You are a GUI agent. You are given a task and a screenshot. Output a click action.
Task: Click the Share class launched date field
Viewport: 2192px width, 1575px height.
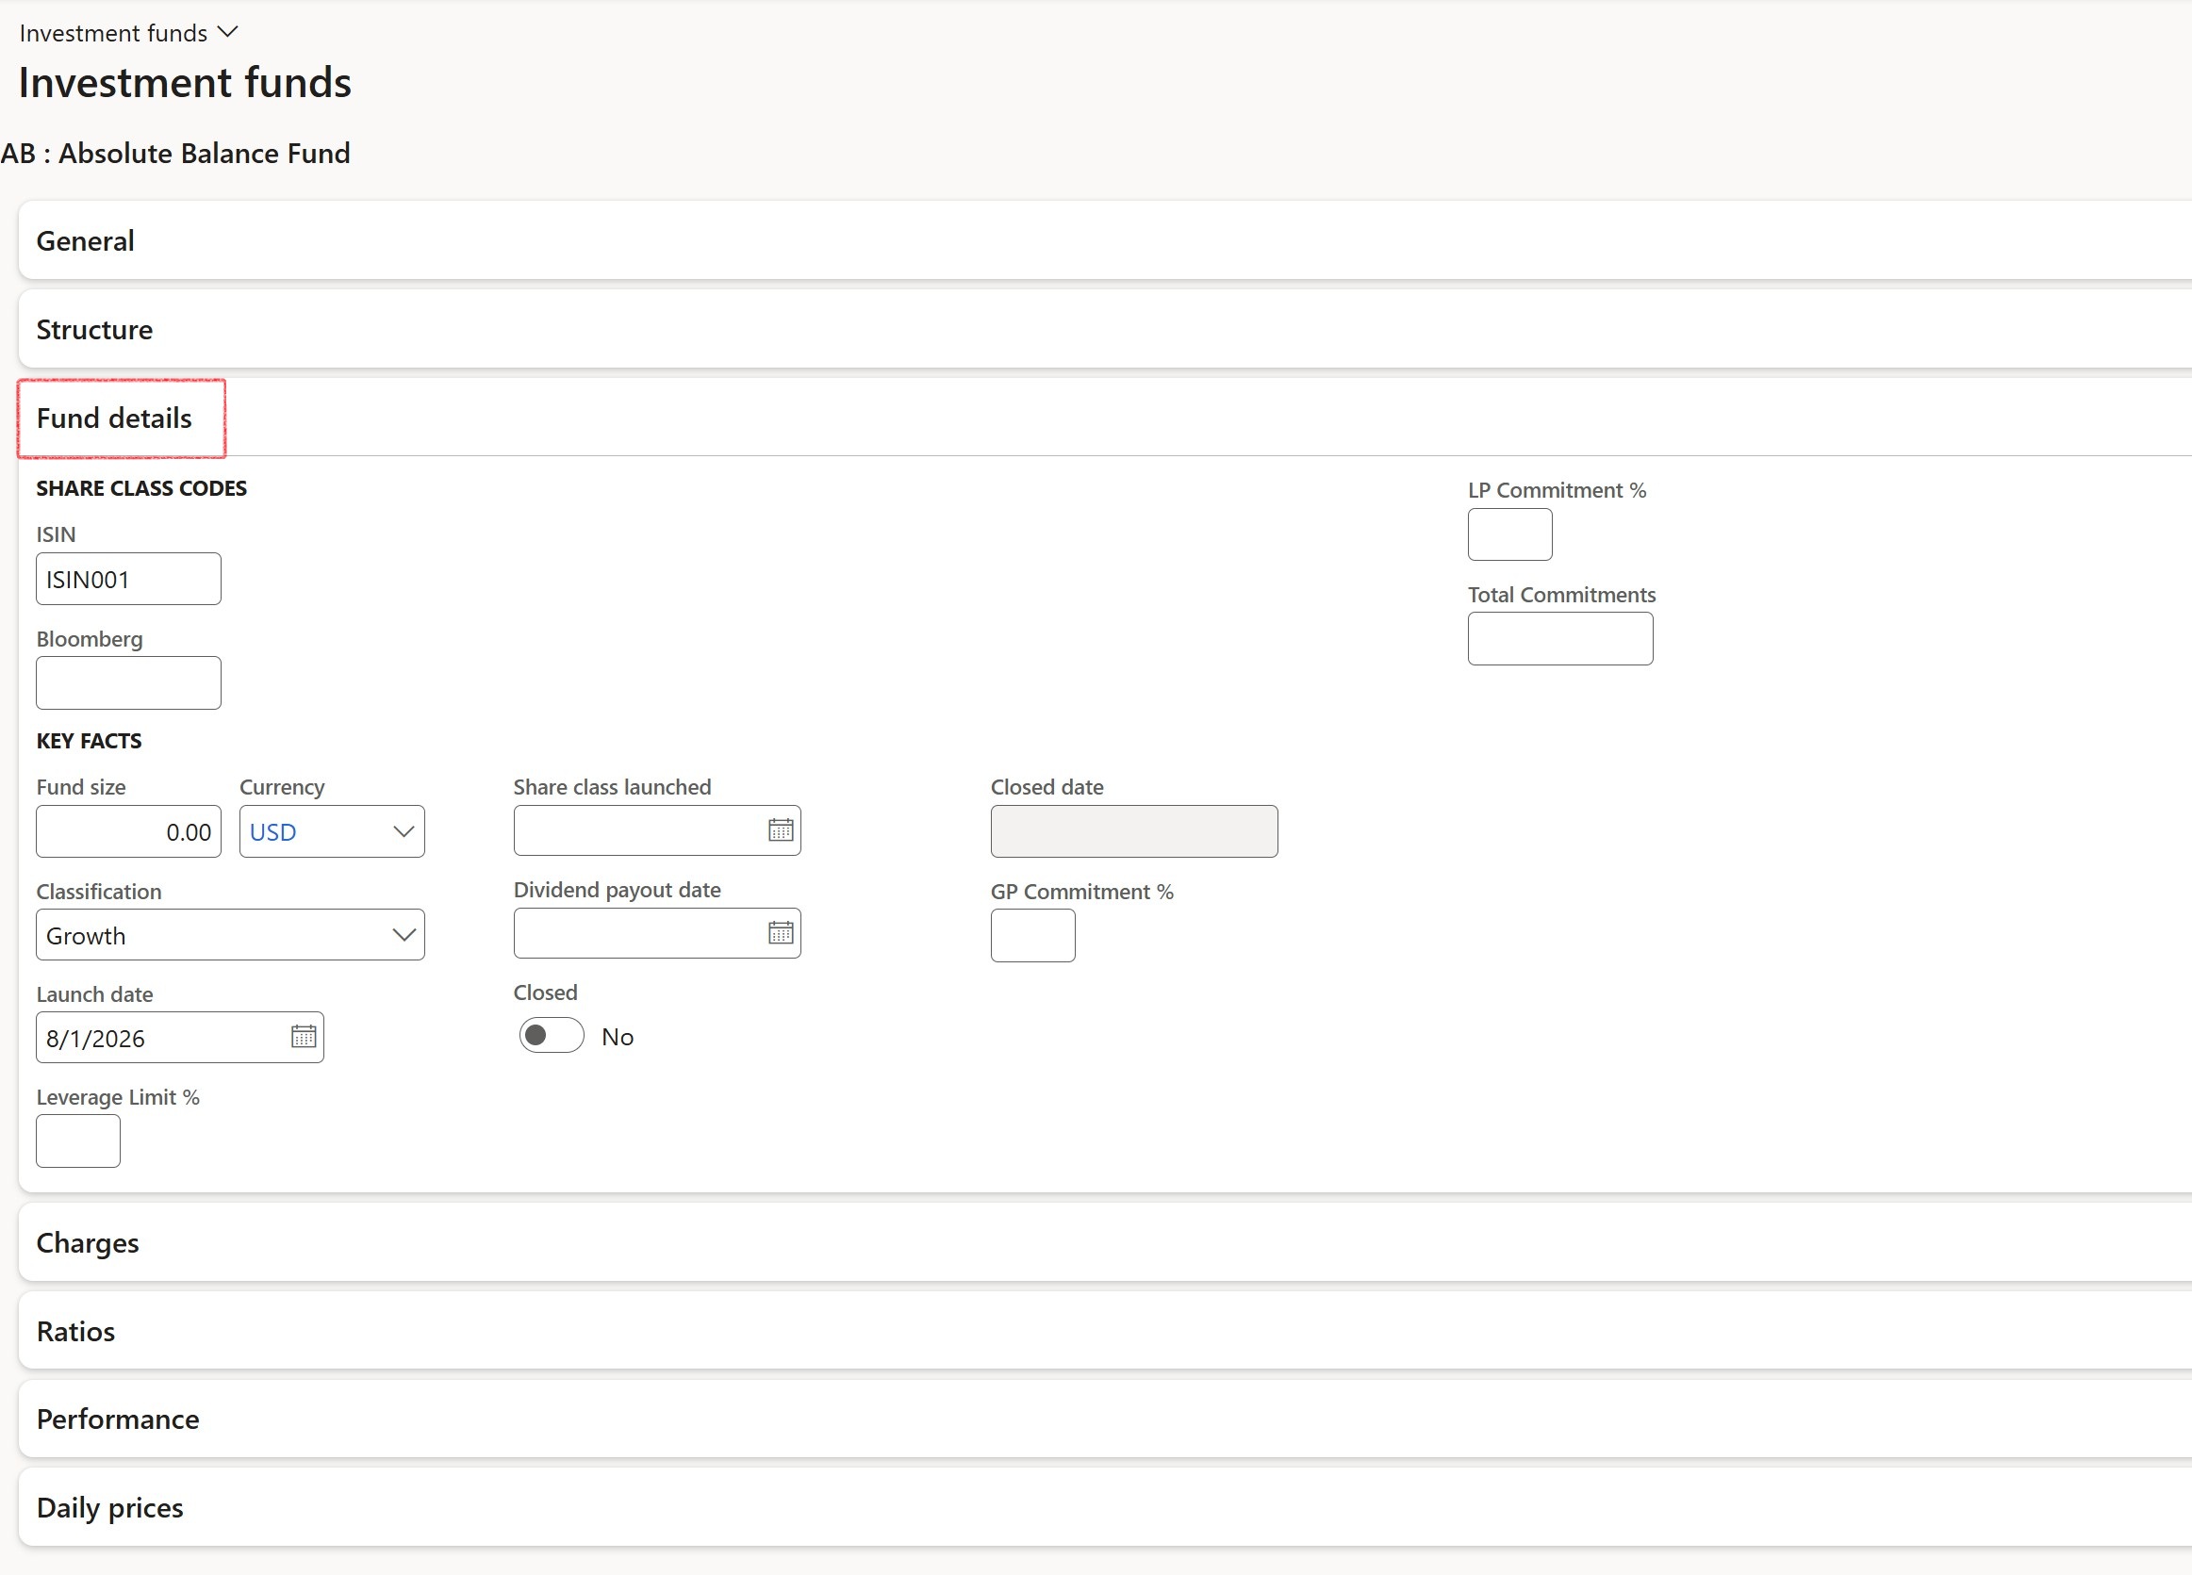coord(657,830)
